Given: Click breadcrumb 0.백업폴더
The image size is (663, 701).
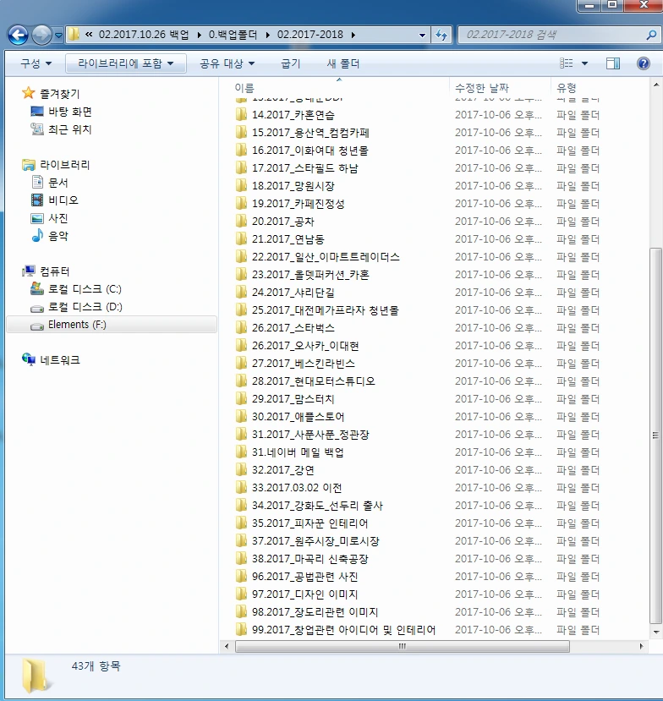Looking at the screenshot, I should click(233, 35).
